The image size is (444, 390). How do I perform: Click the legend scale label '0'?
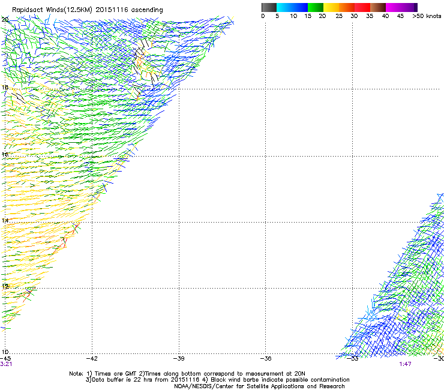click(263, 16)
